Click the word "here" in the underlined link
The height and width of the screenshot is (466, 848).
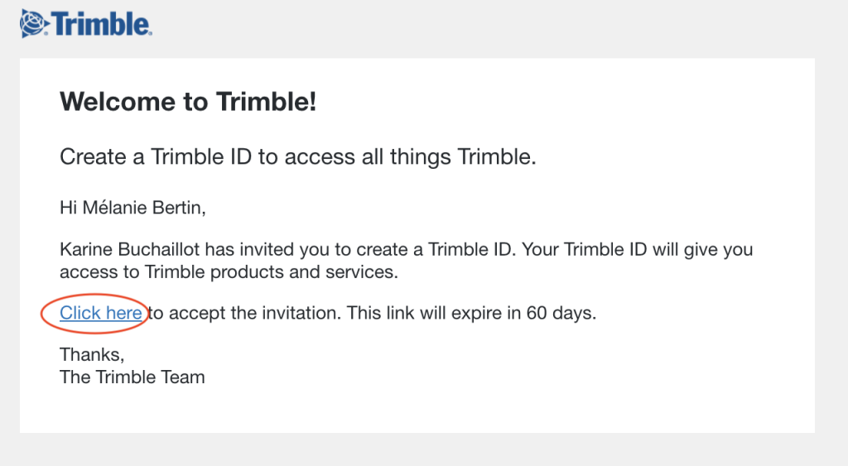point(124,313)
